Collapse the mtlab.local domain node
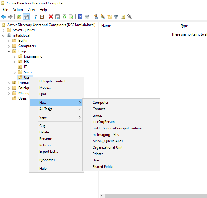This screenshot has height=198, width=207. point(4,35)
